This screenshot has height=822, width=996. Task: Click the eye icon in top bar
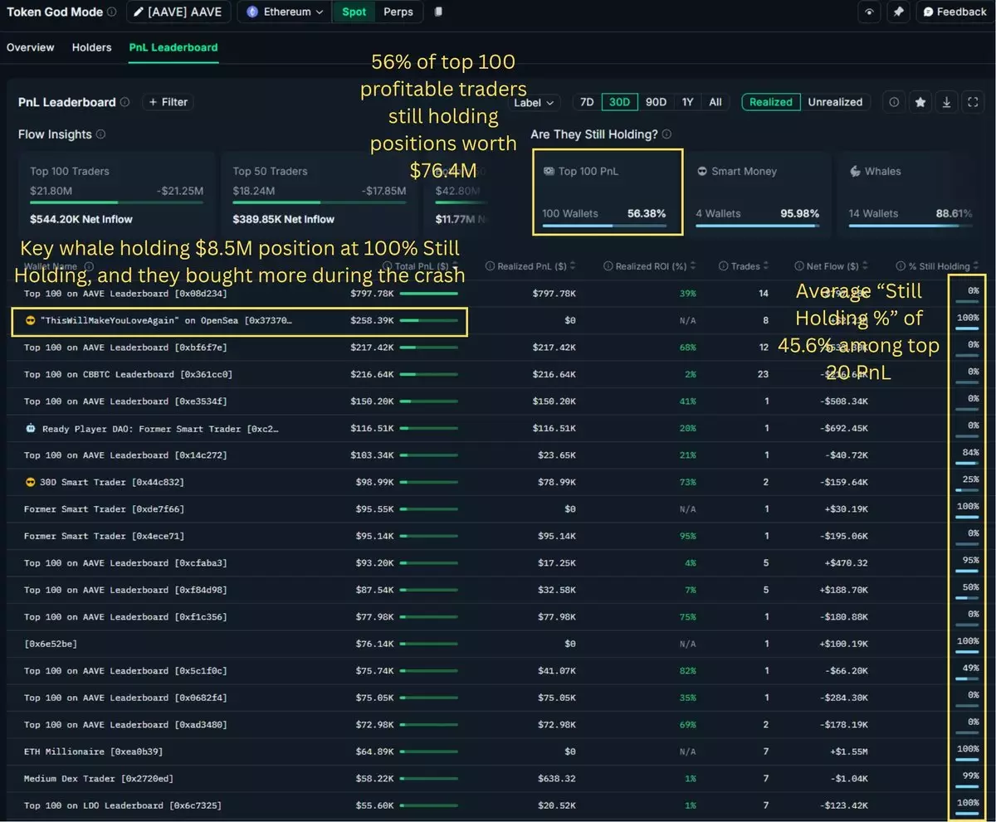tap(869, 12)
